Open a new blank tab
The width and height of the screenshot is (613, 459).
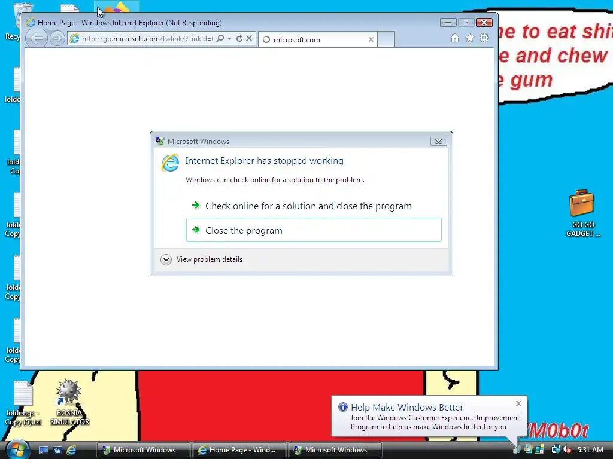386,39
